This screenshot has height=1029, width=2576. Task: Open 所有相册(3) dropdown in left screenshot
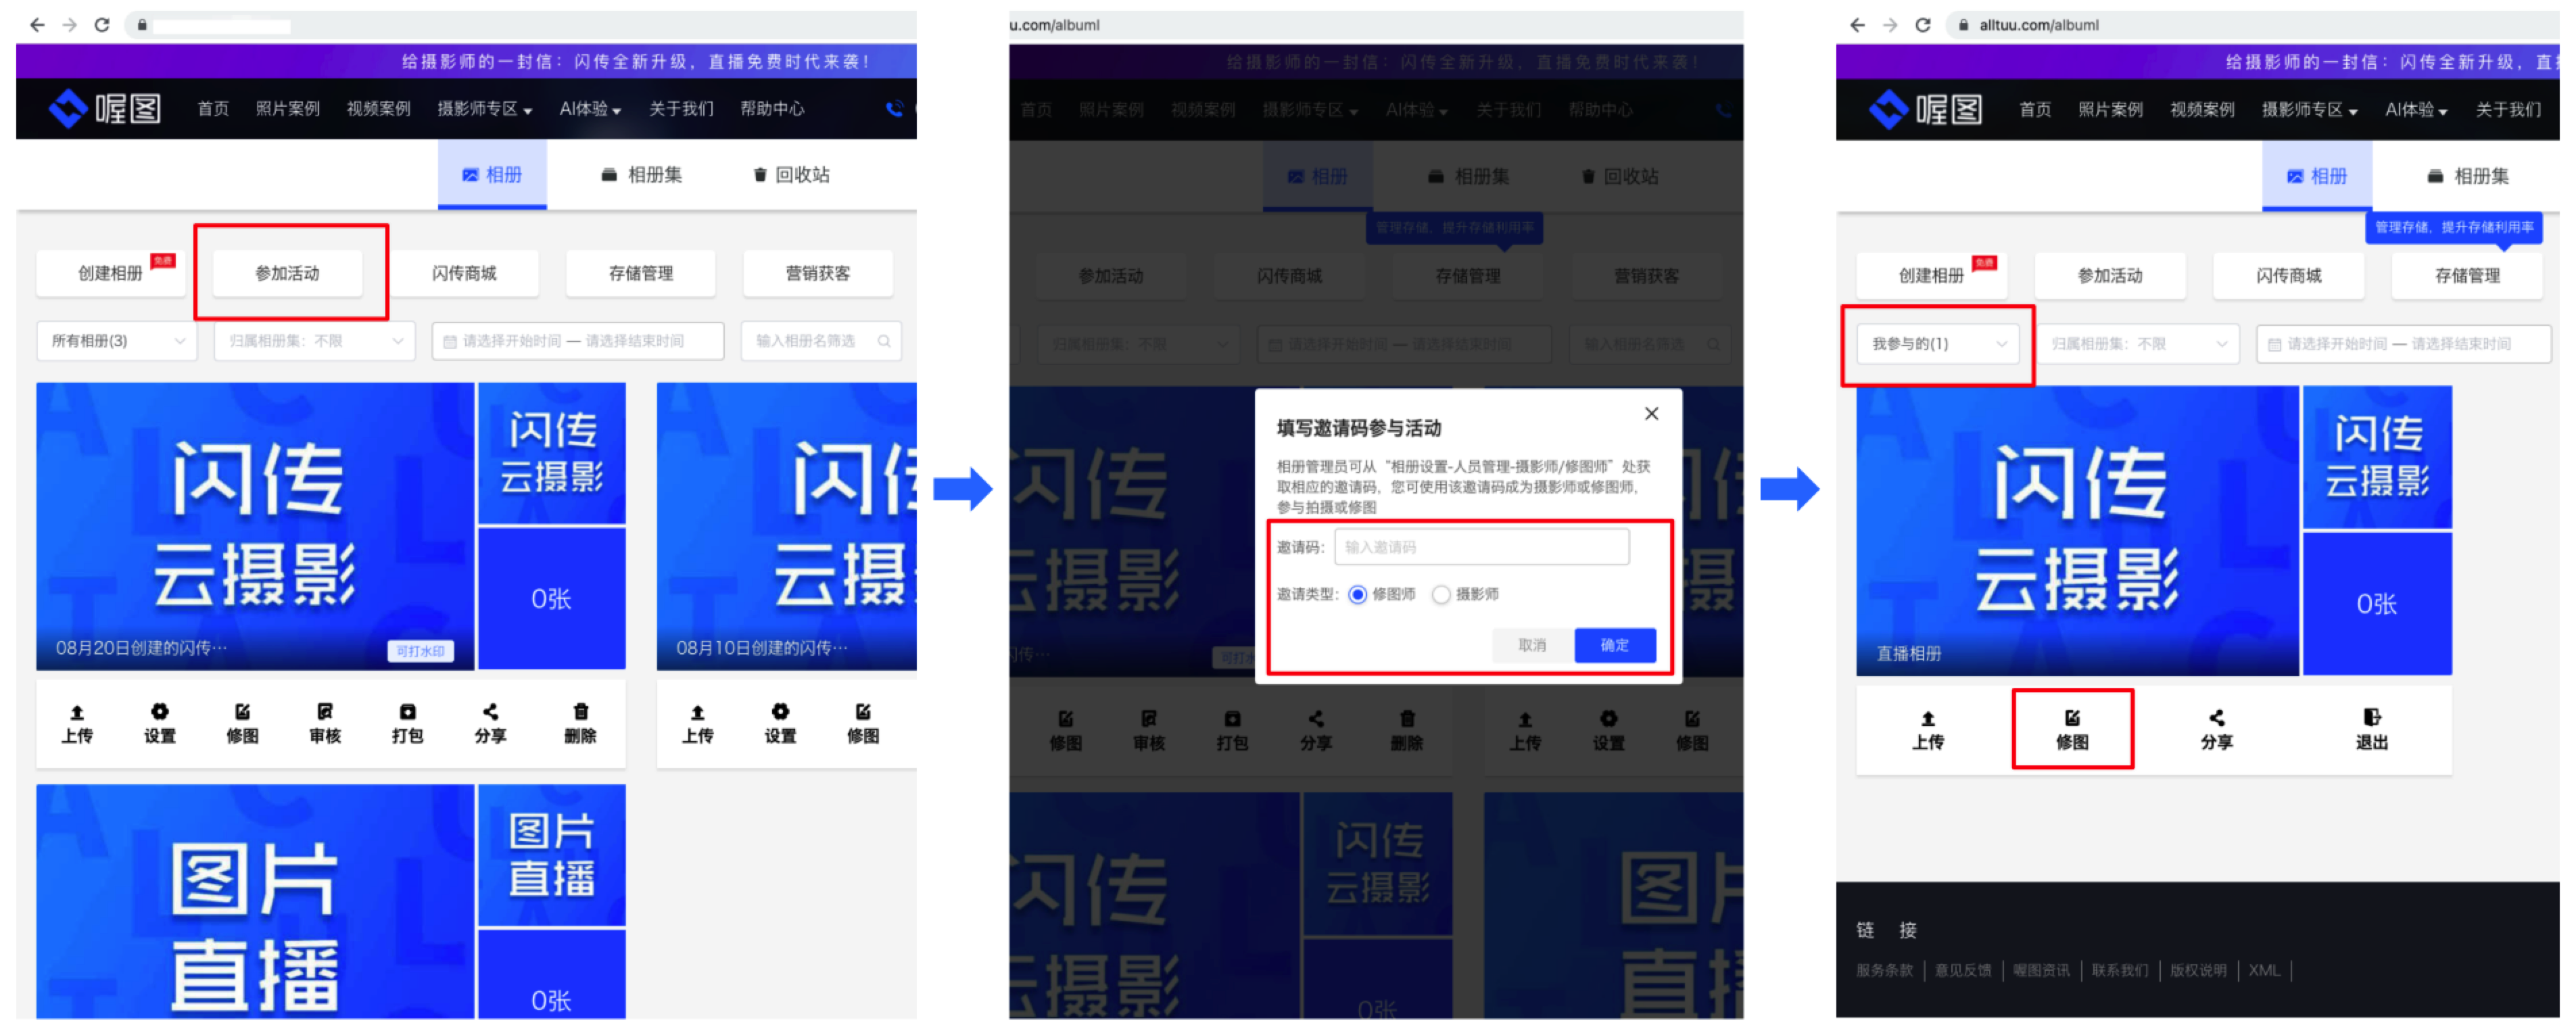(117, 341)
